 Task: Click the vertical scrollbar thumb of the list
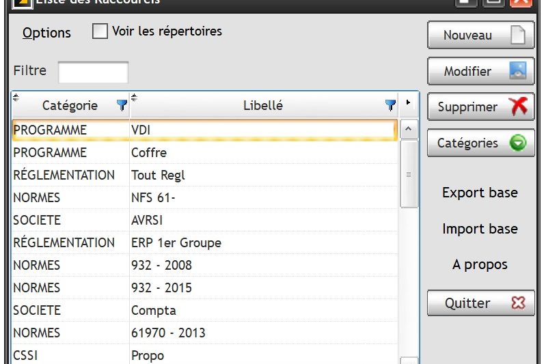(409, 174)
